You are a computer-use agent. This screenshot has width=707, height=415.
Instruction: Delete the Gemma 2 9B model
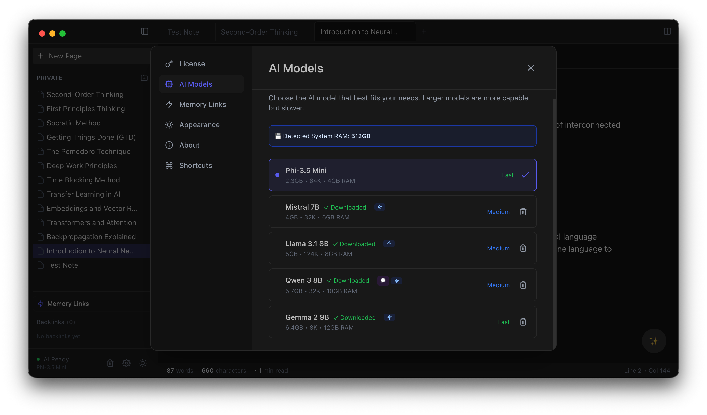click(x=523, y=322)
